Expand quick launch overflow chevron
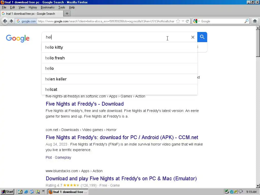Image resolution: width=260 pixels, height=195 pixels. click(43, 191)
